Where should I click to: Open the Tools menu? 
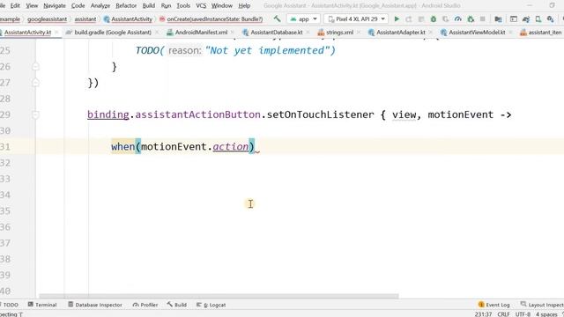pyautogui.click(x=183, y=6)
